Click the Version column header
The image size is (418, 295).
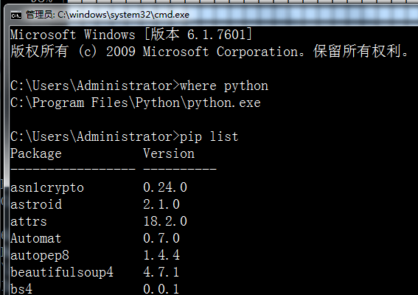(169, 153)
